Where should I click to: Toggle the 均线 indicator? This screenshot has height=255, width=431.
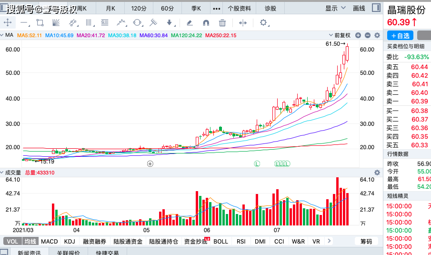[30, 241]
